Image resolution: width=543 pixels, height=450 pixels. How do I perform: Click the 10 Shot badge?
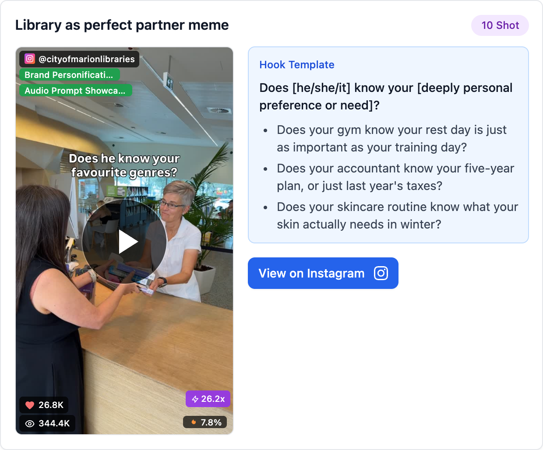pos(500,25)
